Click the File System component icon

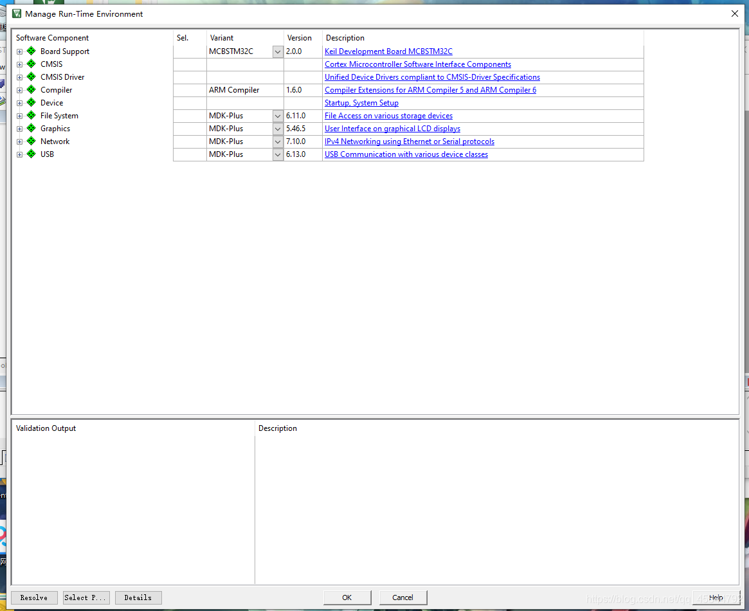click(31, 115)
